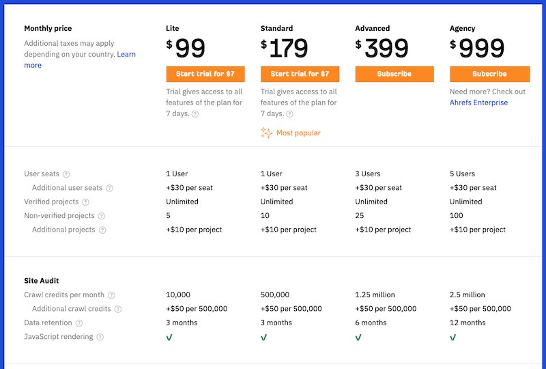Screen dimensions: 546x369
Task: Click the Monthly price heading
Action: (48, 28)
